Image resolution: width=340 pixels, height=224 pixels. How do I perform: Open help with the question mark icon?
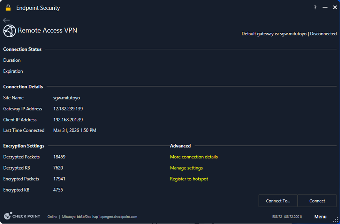315,8
